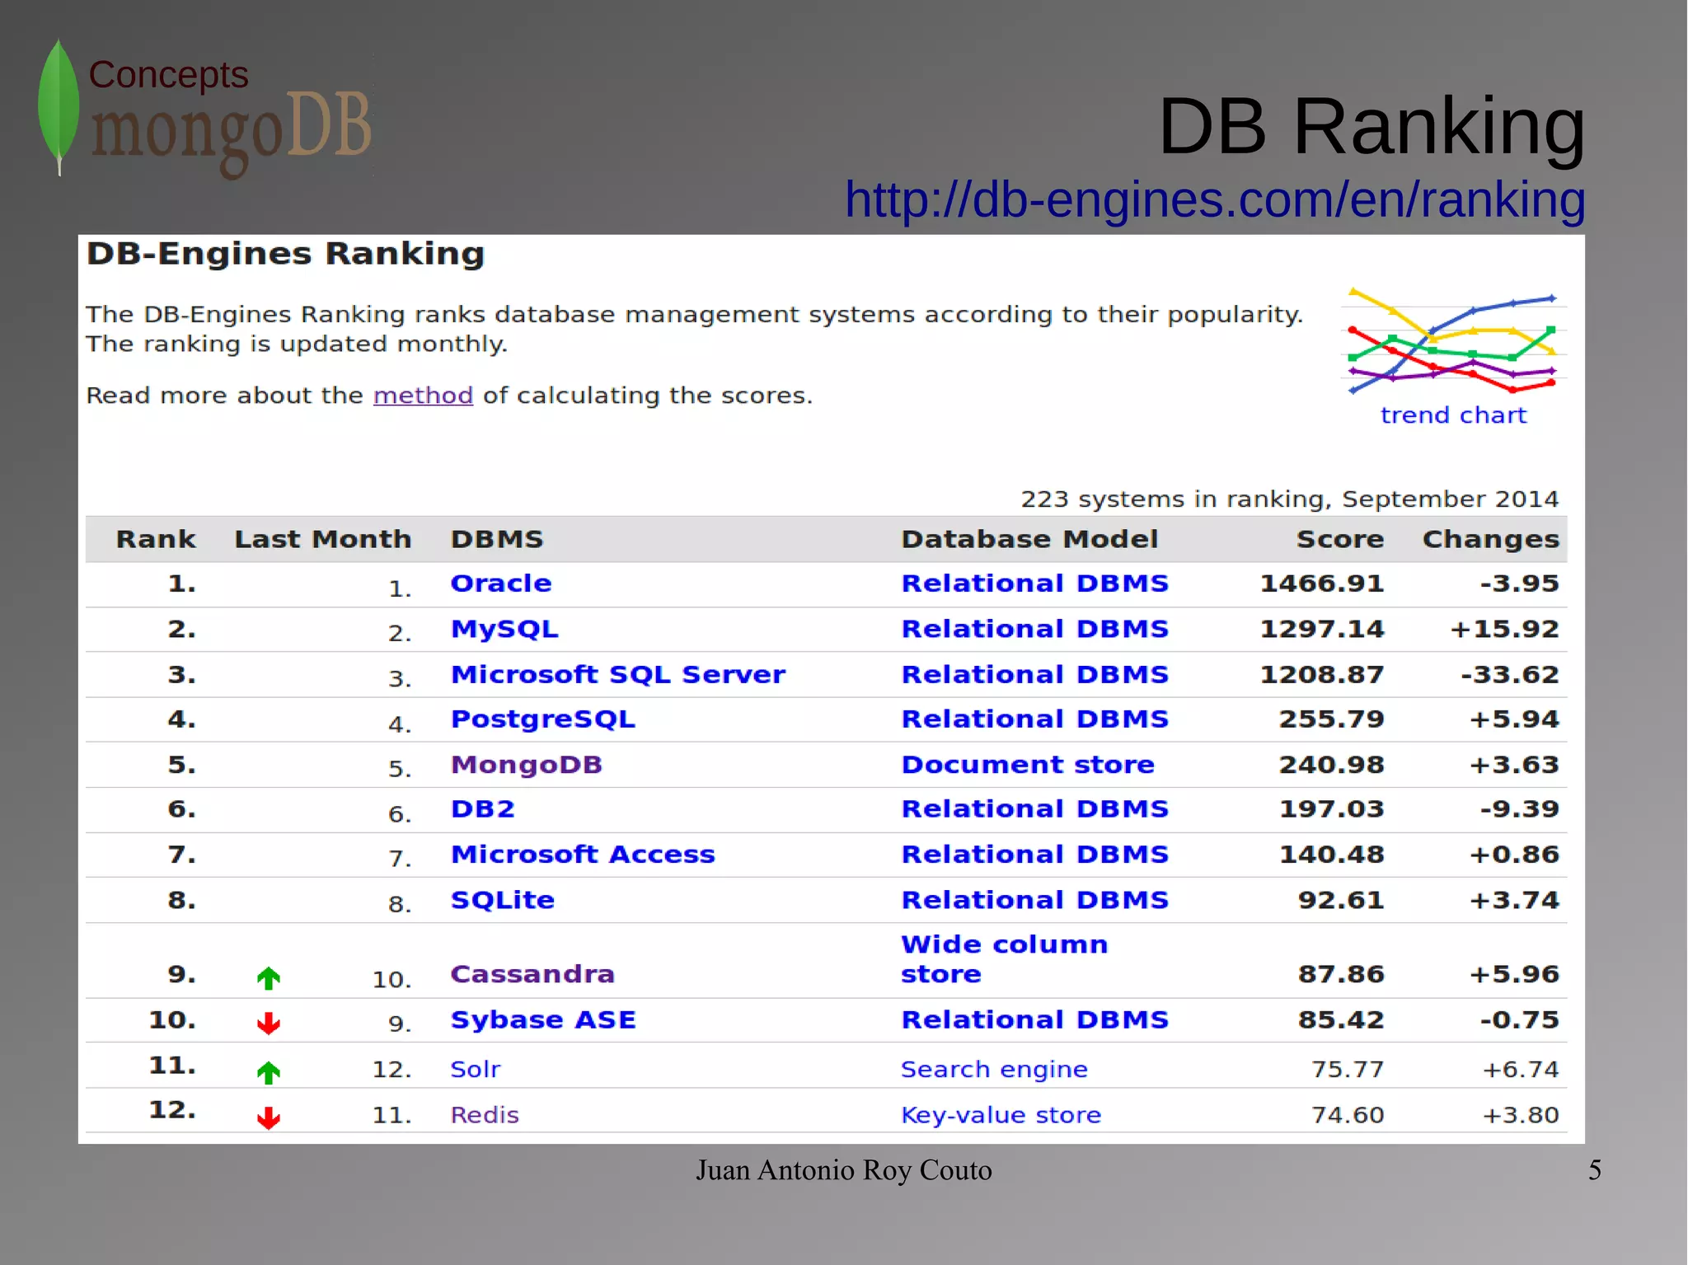Screen dimensions: 1688x1265
Task: Open the trend chart link
Action: point(1453,415)
